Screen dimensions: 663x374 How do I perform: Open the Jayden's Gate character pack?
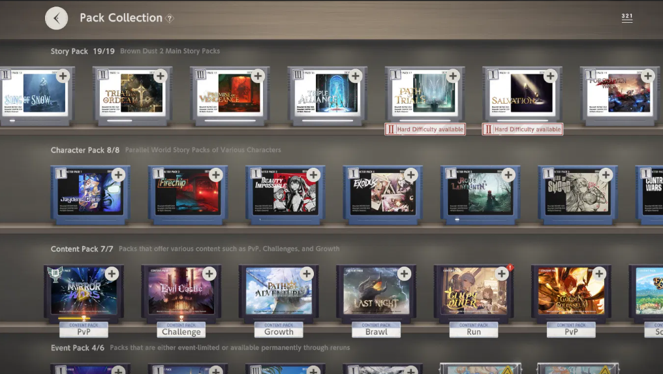pos(90,195)
